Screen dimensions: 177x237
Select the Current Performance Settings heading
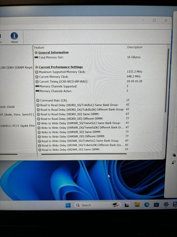61,67
